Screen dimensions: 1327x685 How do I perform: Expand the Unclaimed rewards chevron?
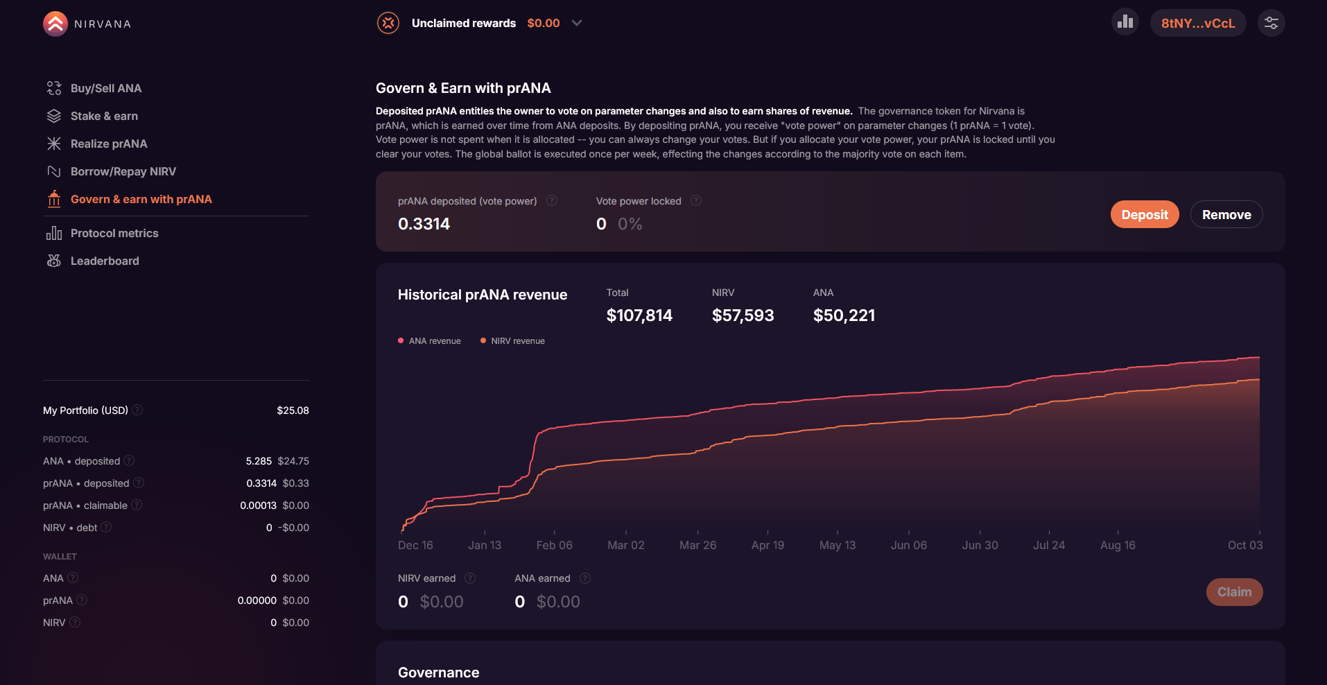(577, 23)
